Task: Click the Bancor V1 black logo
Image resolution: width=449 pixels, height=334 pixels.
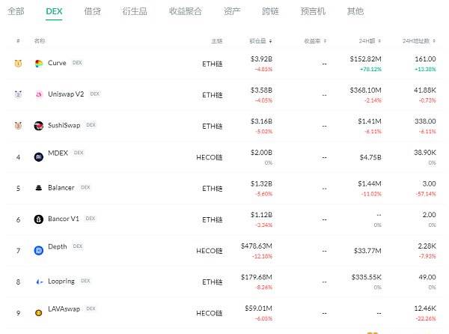Action: click(39, 219)
